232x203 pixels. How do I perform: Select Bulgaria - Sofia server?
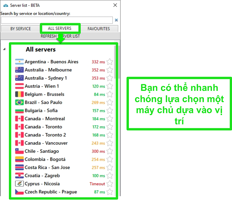[41, 110]
